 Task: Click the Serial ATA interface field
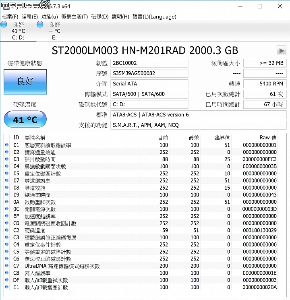[149, 84]
